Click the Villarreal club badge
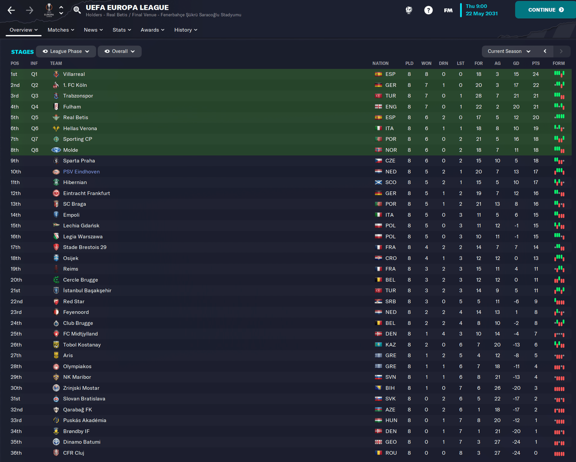This screenshot has width=576, height=462. [x=56, y=74]
